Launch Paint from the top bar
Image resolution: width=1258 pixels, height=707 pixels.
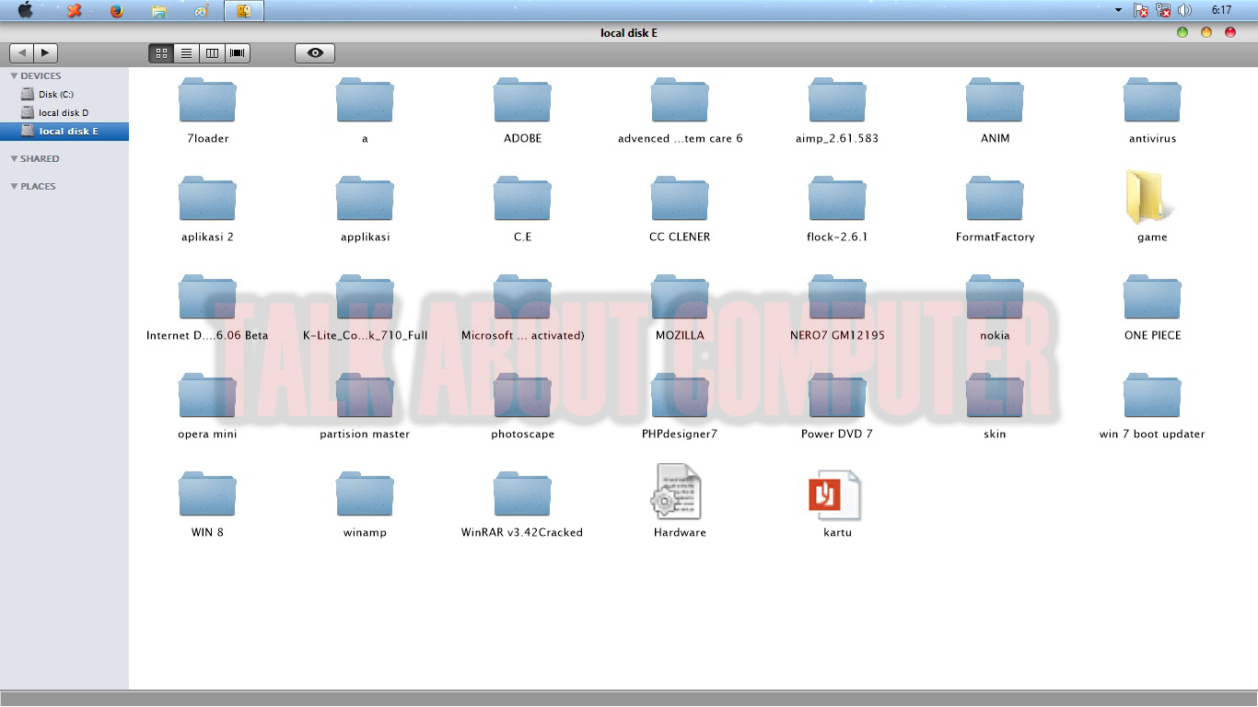[x=202, y=11]
